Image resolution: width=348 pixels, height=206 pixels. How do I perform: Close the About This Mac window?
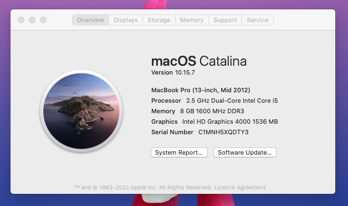(x=21, y=20)
